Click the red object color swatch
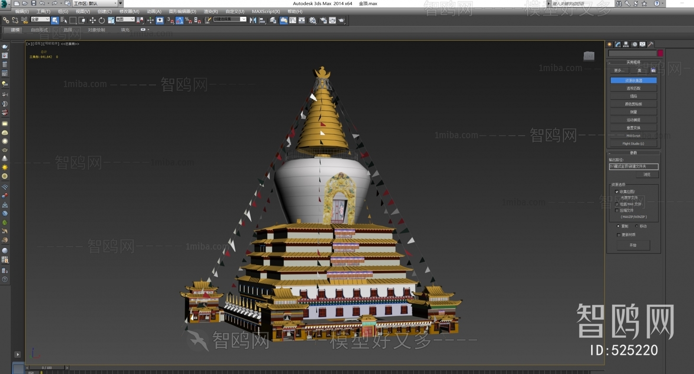This screenshot has width=694, height=374. [x=660, y=53]
